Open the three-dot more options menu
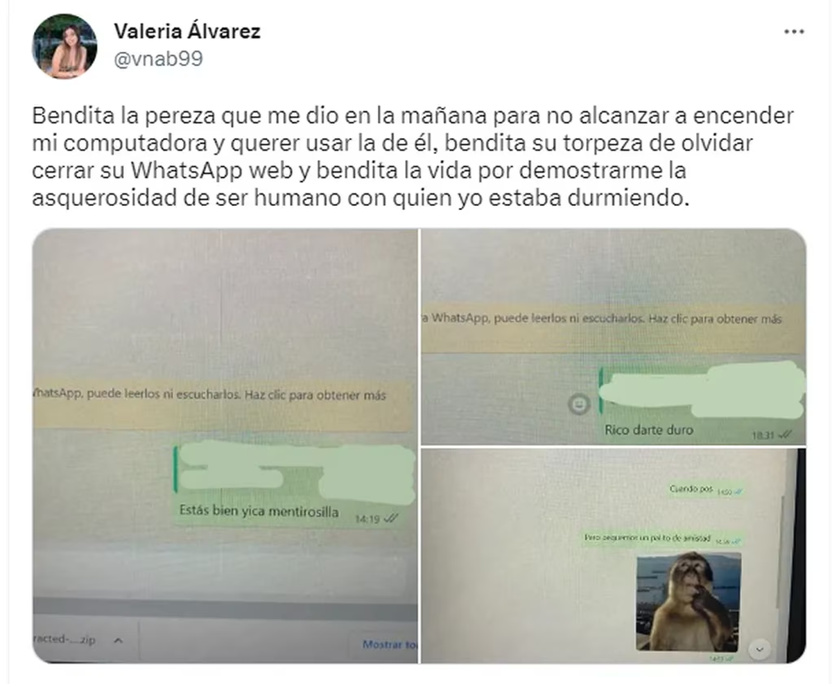This screenshot has width=832, height=684. [794, 32]
